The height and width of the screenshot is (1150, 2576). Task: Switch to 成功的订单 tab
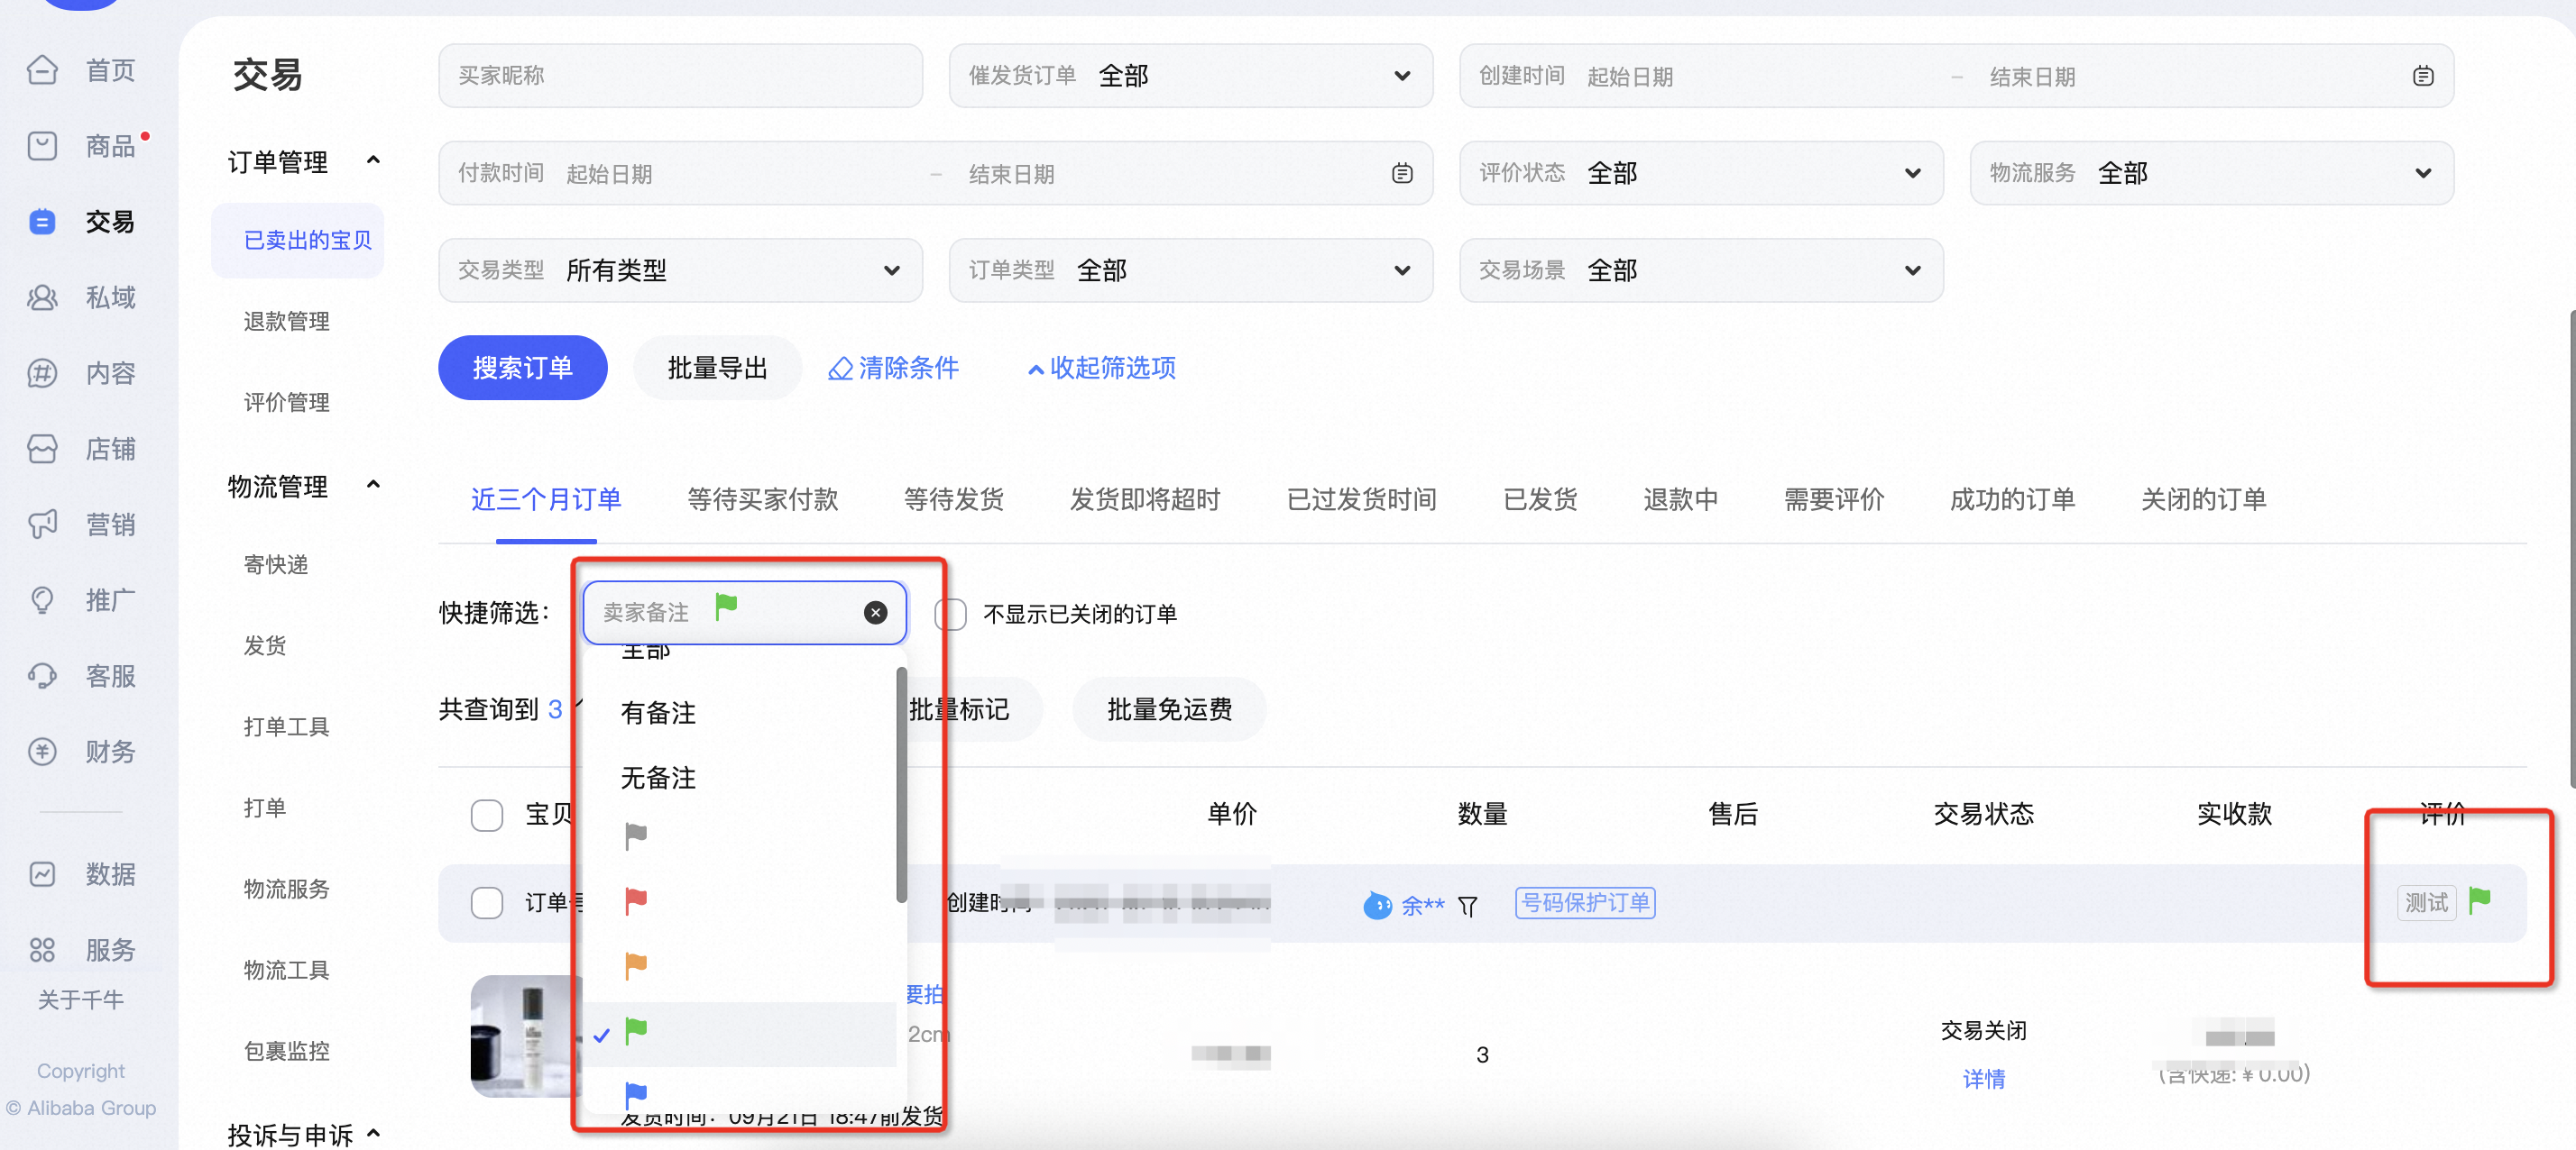[2012, 499]
